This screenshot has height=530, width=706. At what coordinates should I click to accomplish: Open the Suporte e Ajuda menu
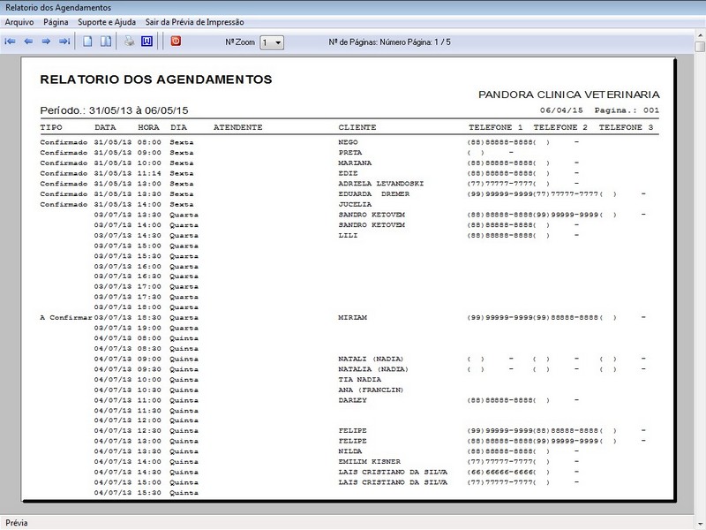(107, 22)
